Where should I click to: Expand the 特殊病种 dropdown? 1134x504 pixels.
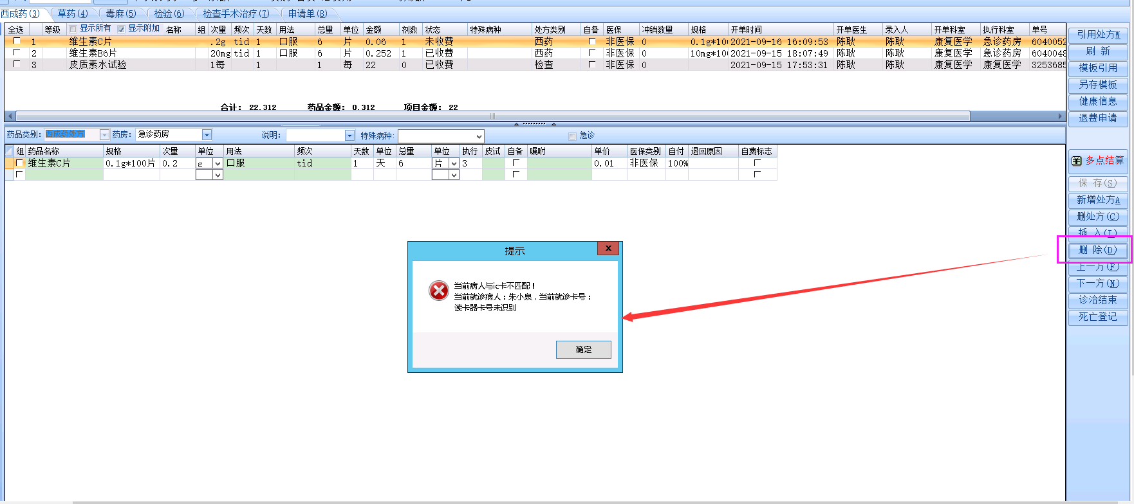click(x=479, y=136)
